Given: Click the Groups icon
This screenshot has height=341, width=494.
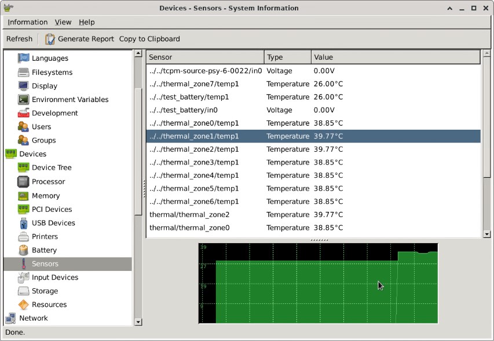Looking at the screenshot, I should [23, 140].
